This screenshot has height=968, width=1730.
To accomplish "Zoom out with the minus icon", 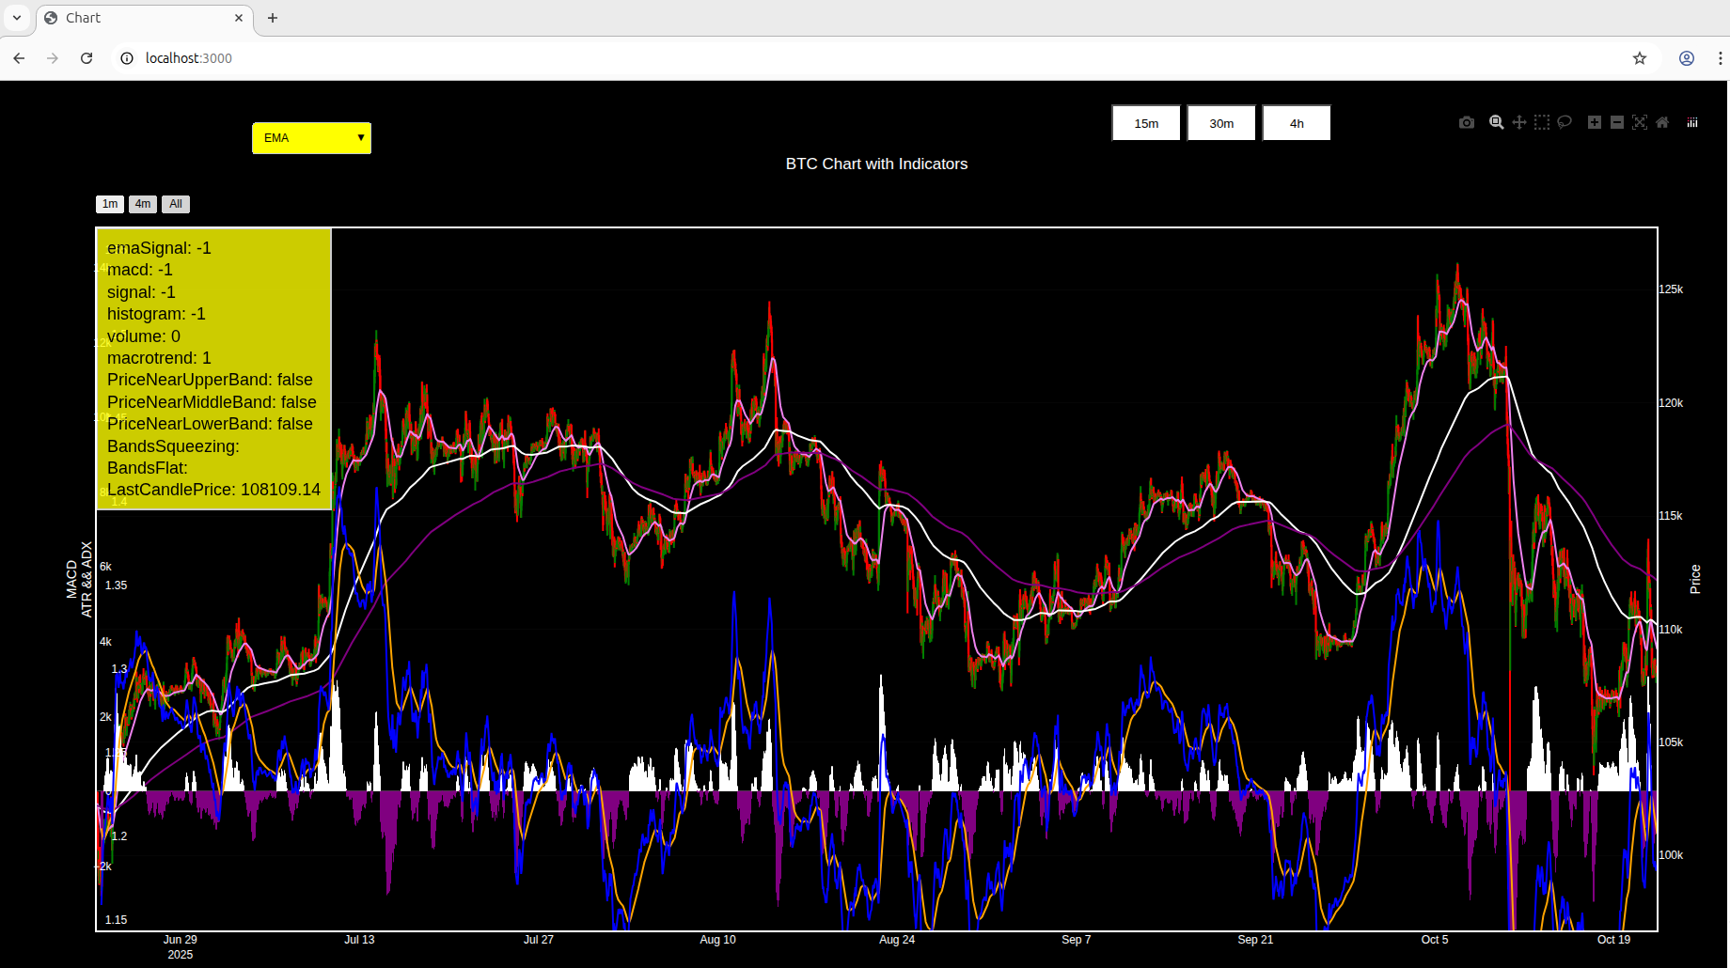I will tap(1617, 123).
